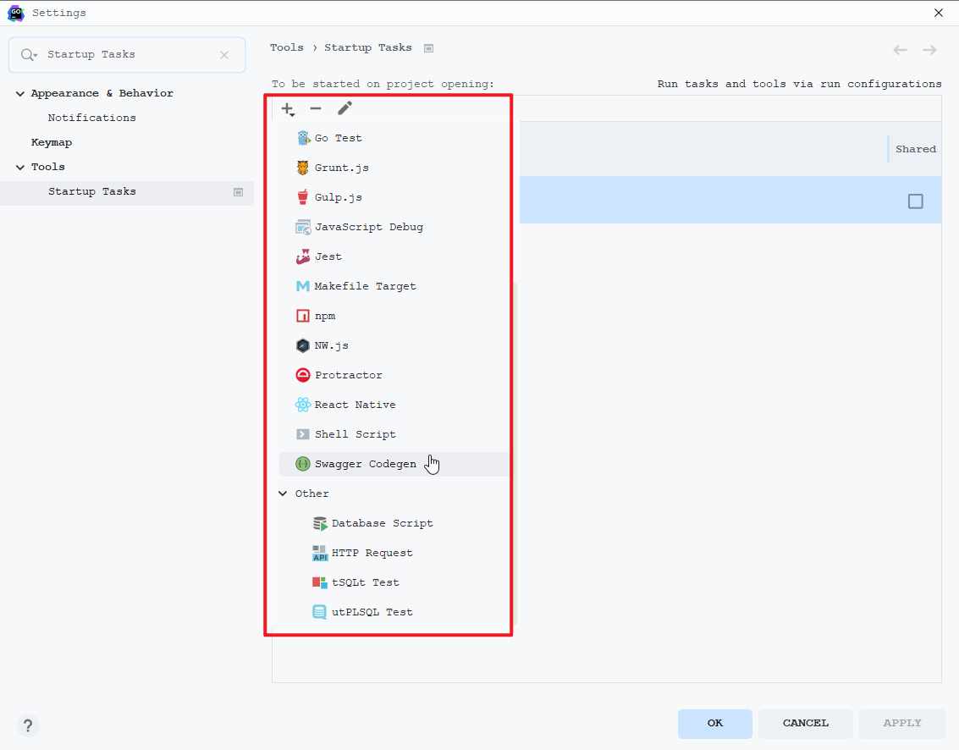Click the project icon beside breadcrumb Startup Tasks
This screenshot has height=750, width=959.
point(429,48)
